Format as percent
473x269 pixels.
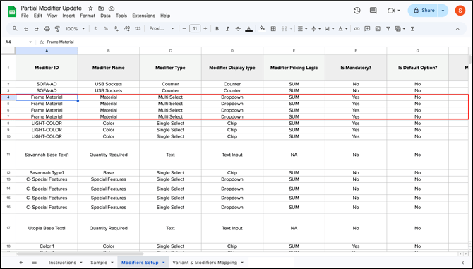[x=106, y=29]
